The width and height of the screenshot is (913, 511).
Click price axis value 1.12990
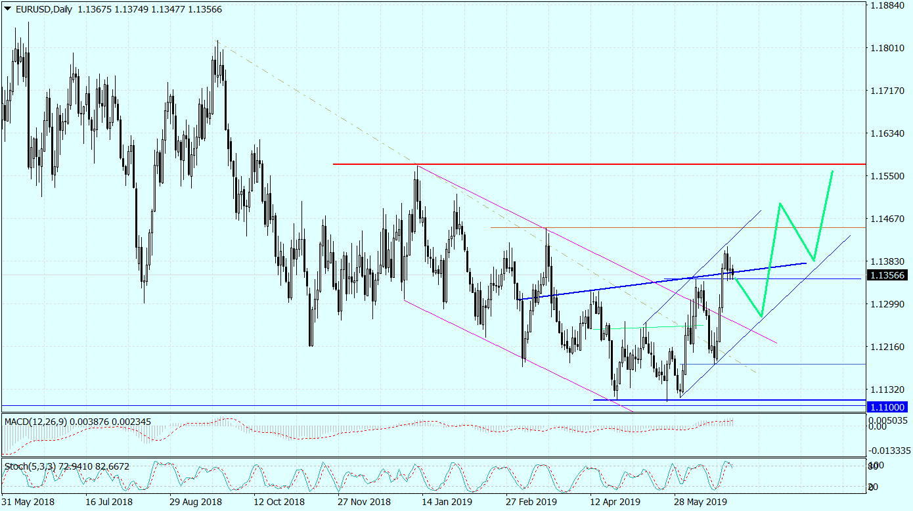(889, 304)
